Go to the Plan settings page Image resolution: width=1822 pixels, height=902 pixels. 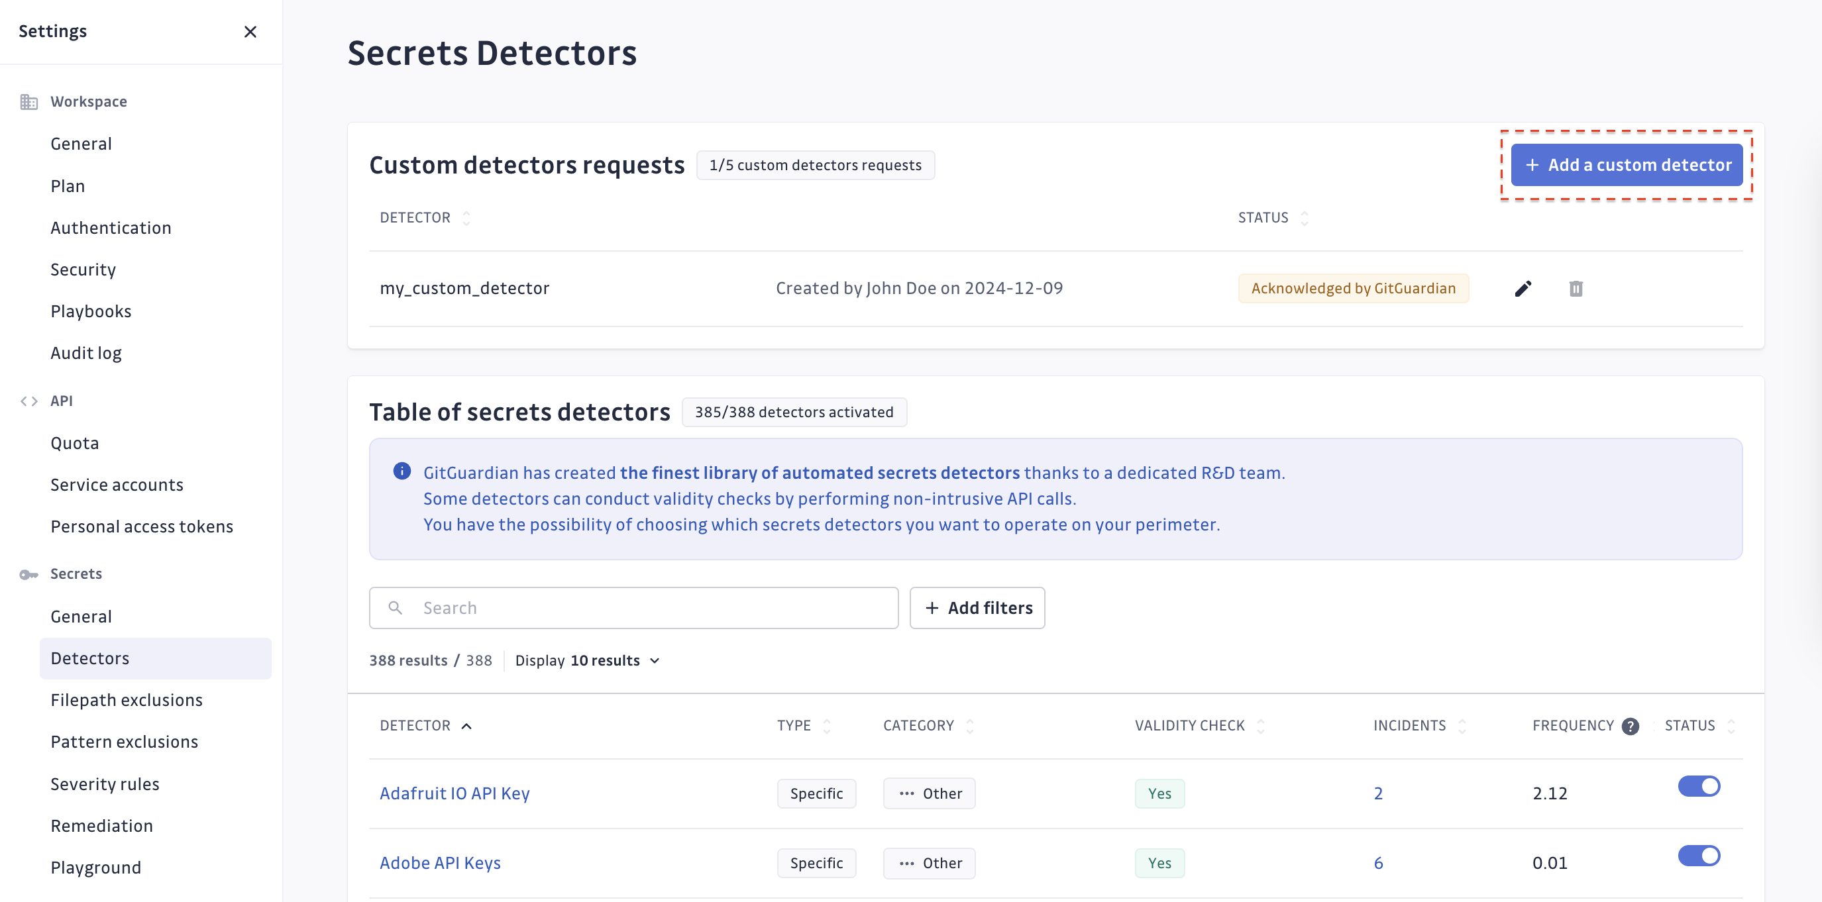pyautogui.click(x=67, y=186)
